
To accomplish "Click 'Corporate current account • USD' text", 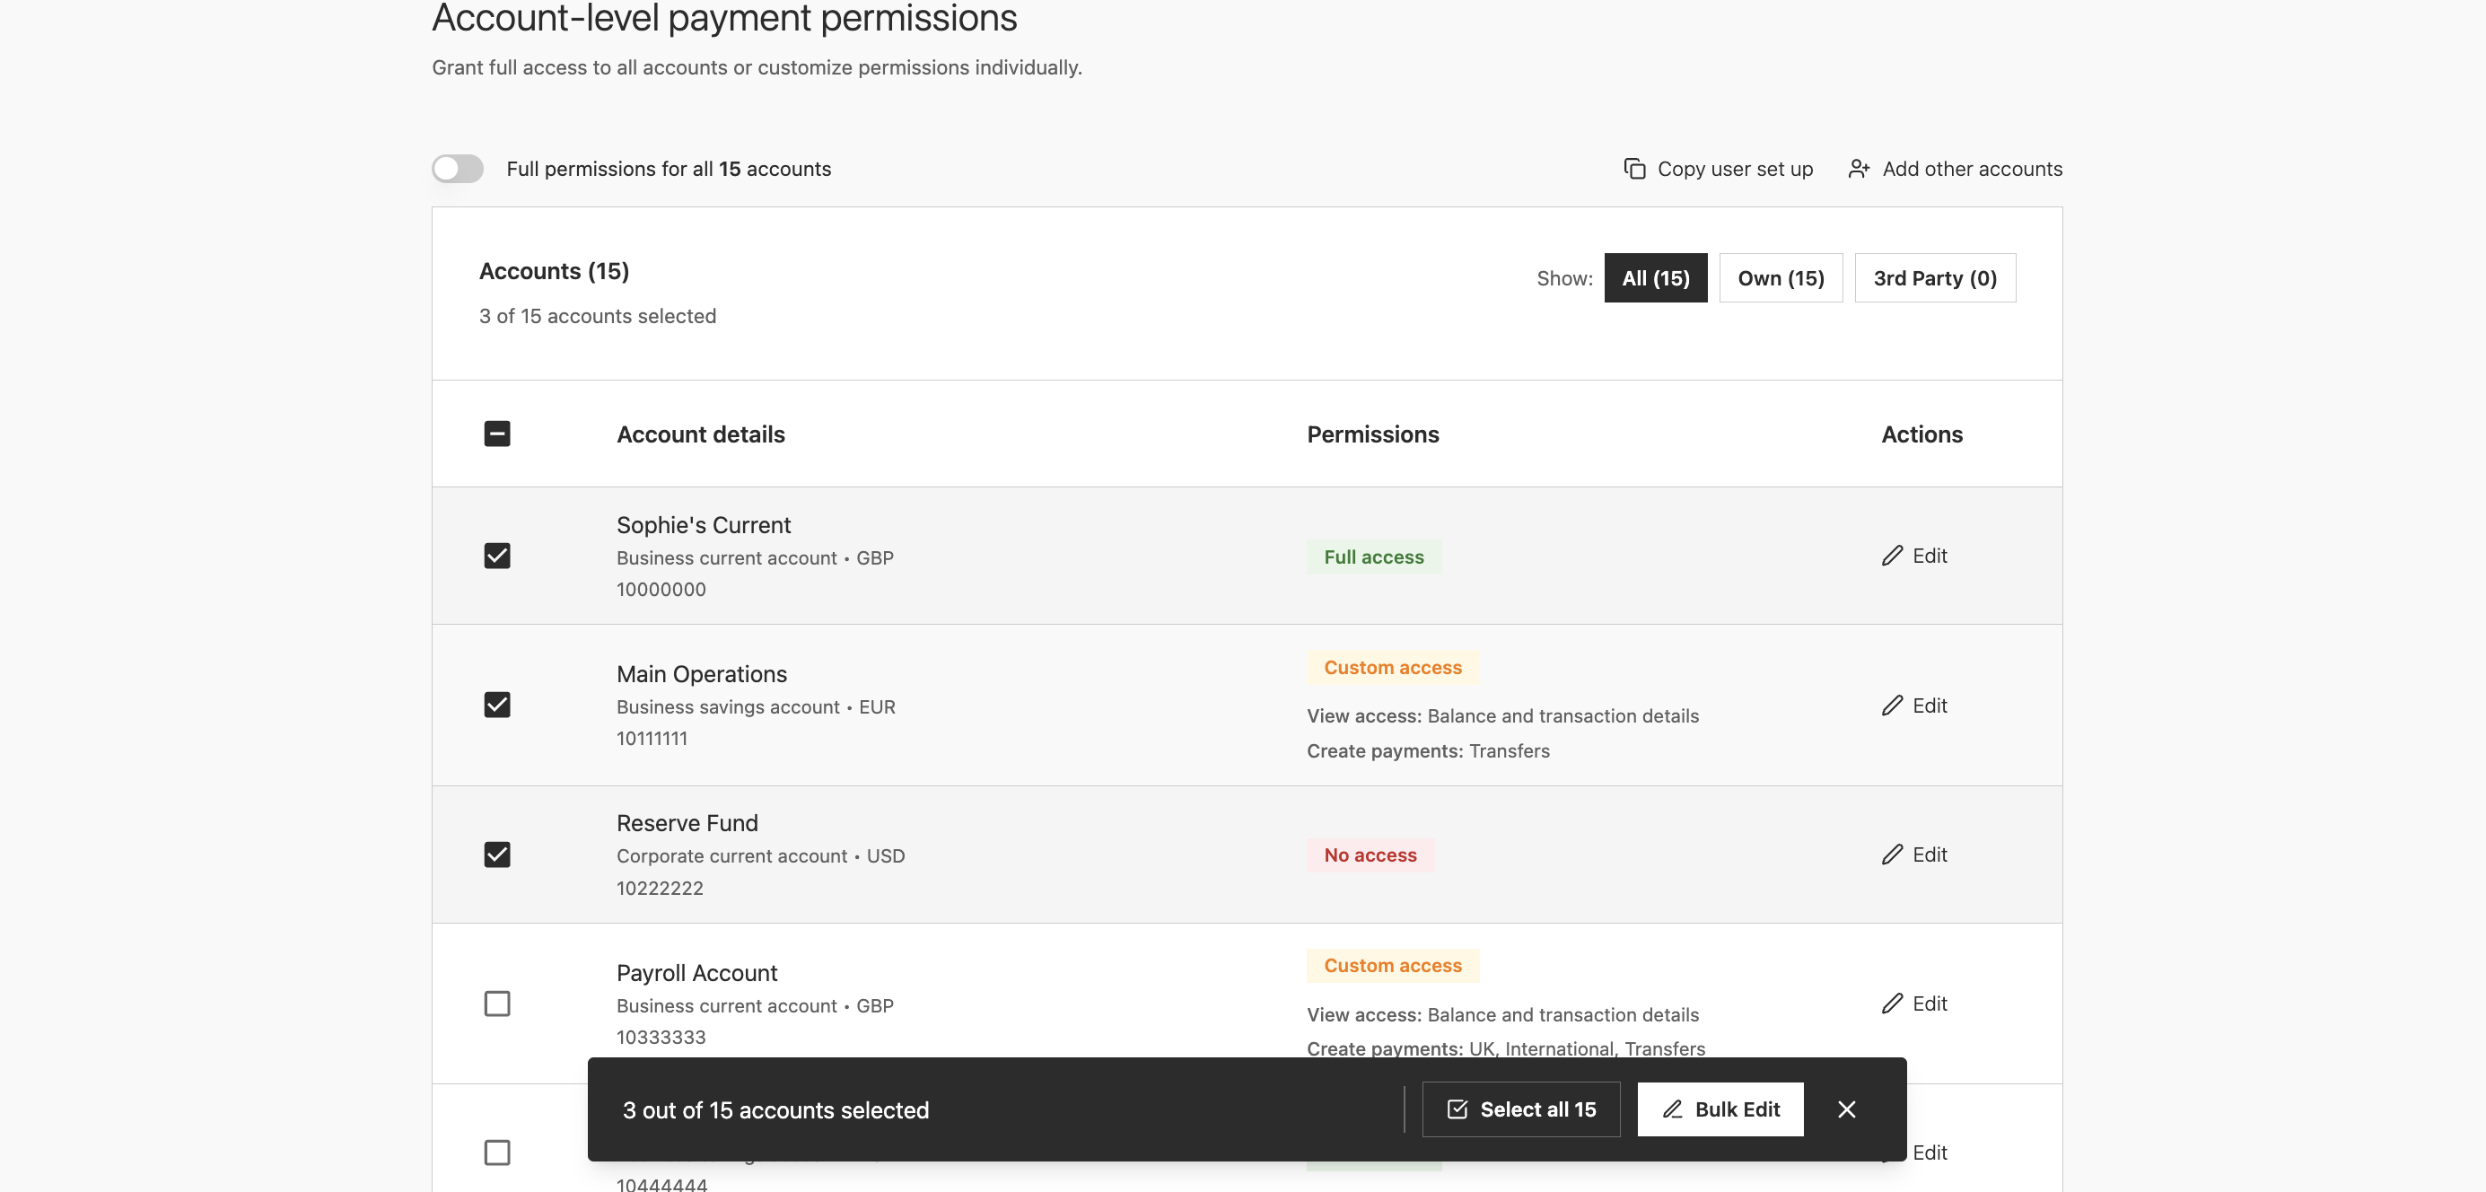I will pos(760,856).
